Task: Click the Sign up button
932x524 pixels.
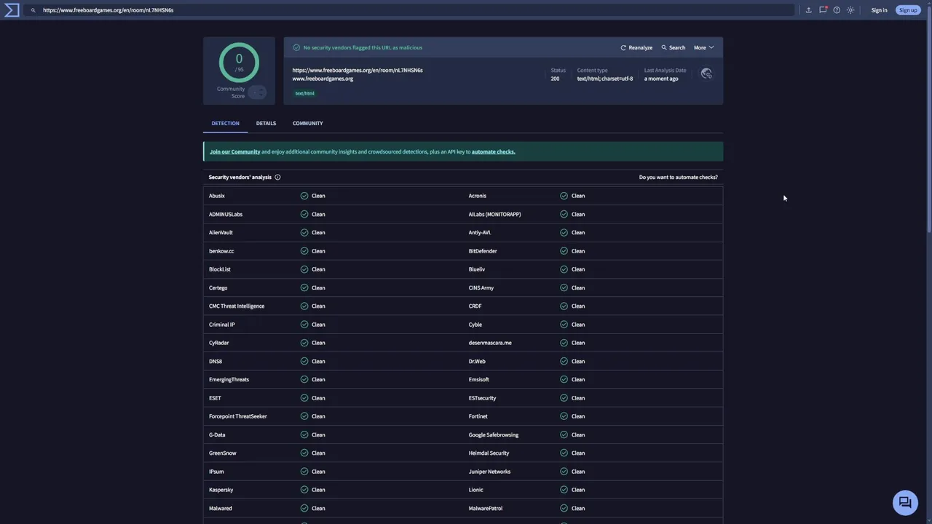Action: tap(908, 10)
